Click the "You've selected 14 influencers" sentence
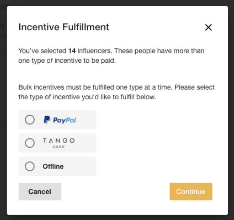The image size is (234, 220). [x=65, y=51]
